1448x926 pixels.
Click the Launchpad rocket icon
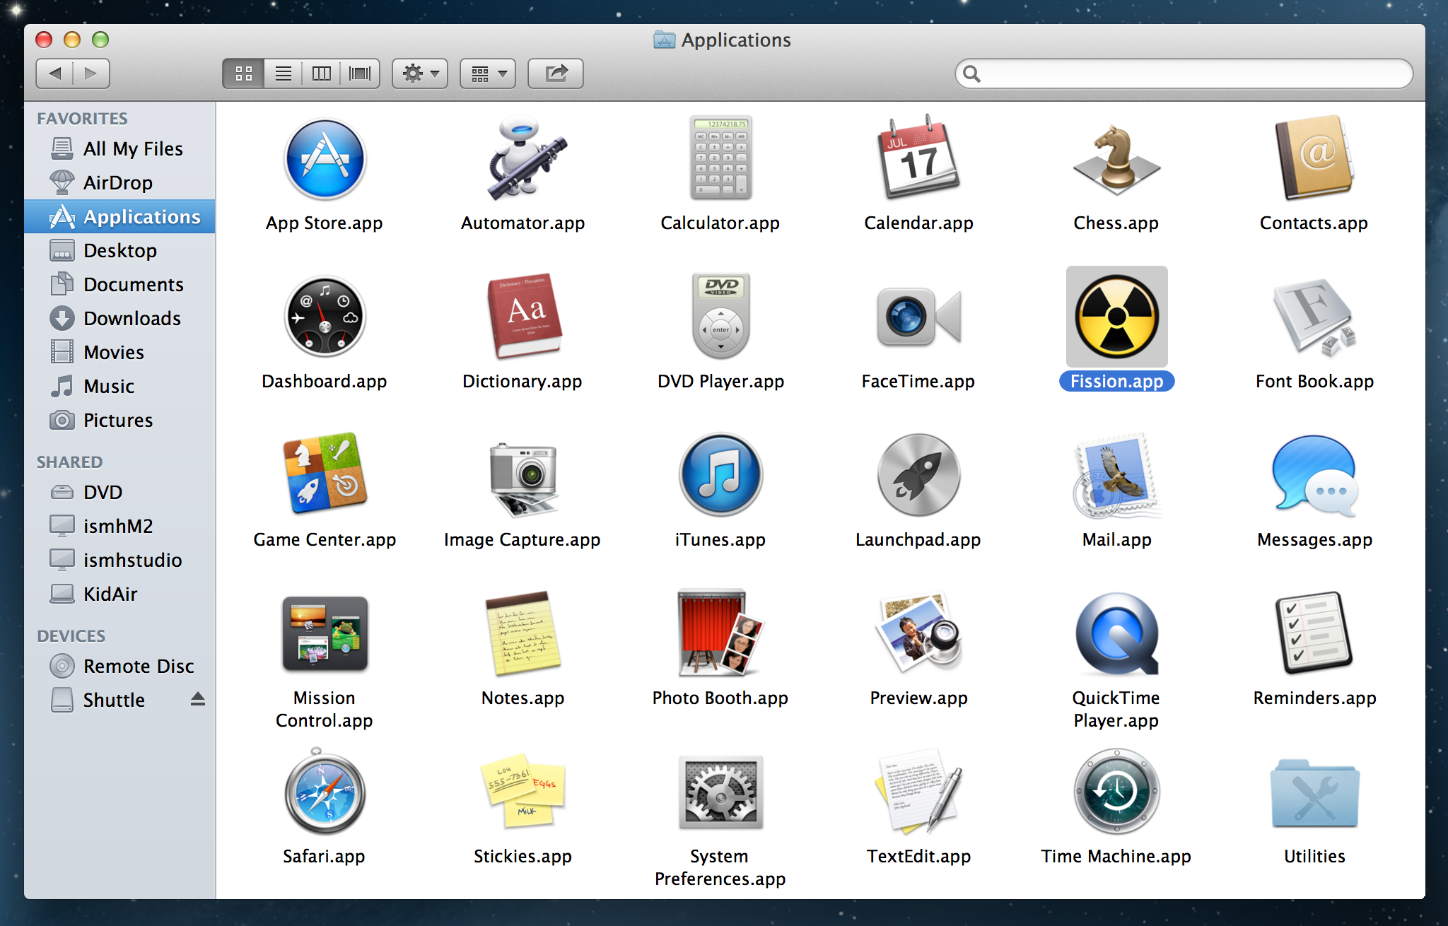click(918, 474)
